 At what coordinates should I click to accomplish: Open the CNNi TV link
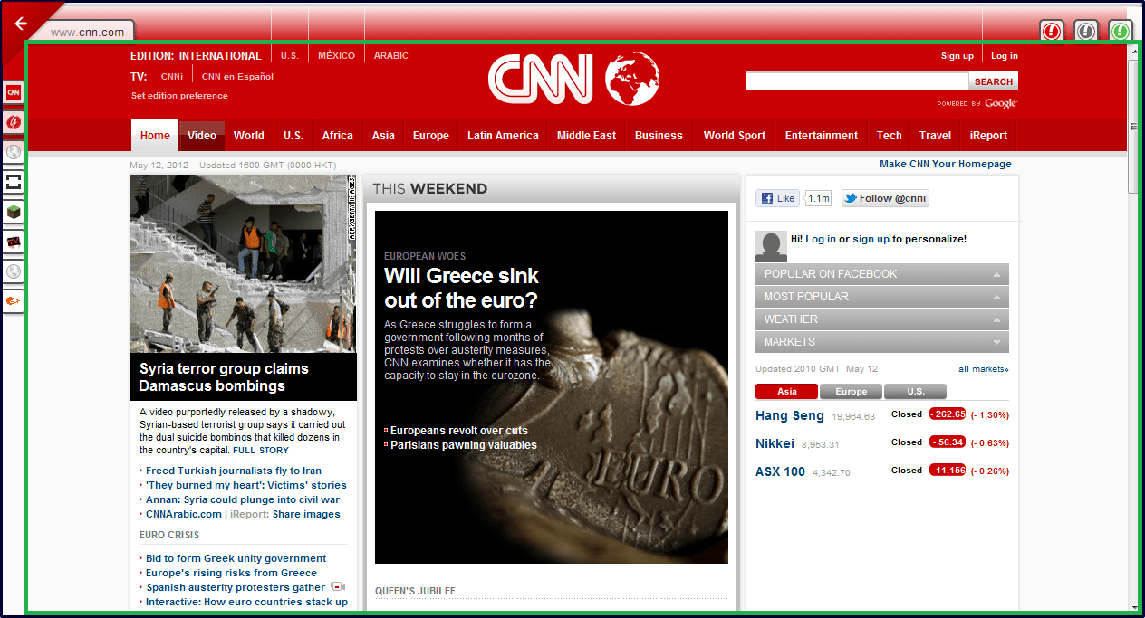coord(171,77)
